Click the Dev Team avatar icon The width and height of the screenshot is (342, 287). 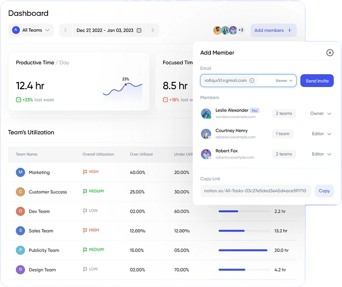20,211
